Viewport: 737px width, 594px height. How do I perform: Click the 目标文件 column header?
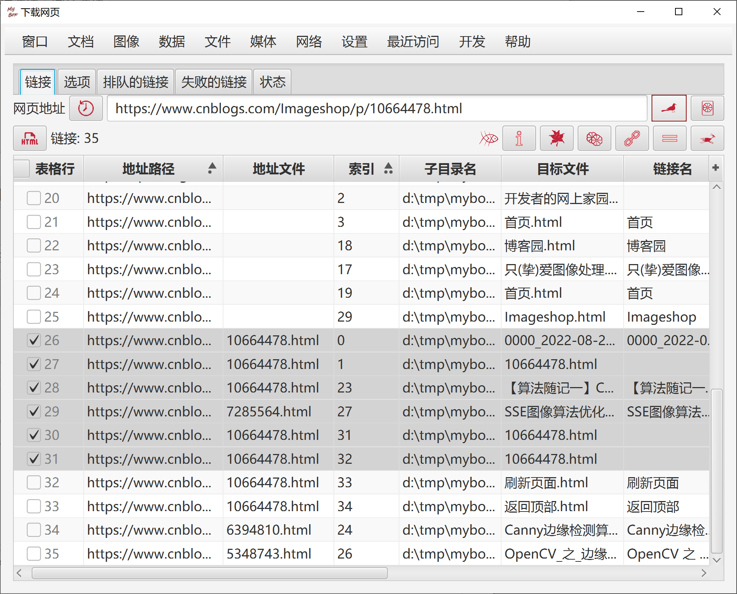point(562,169)
